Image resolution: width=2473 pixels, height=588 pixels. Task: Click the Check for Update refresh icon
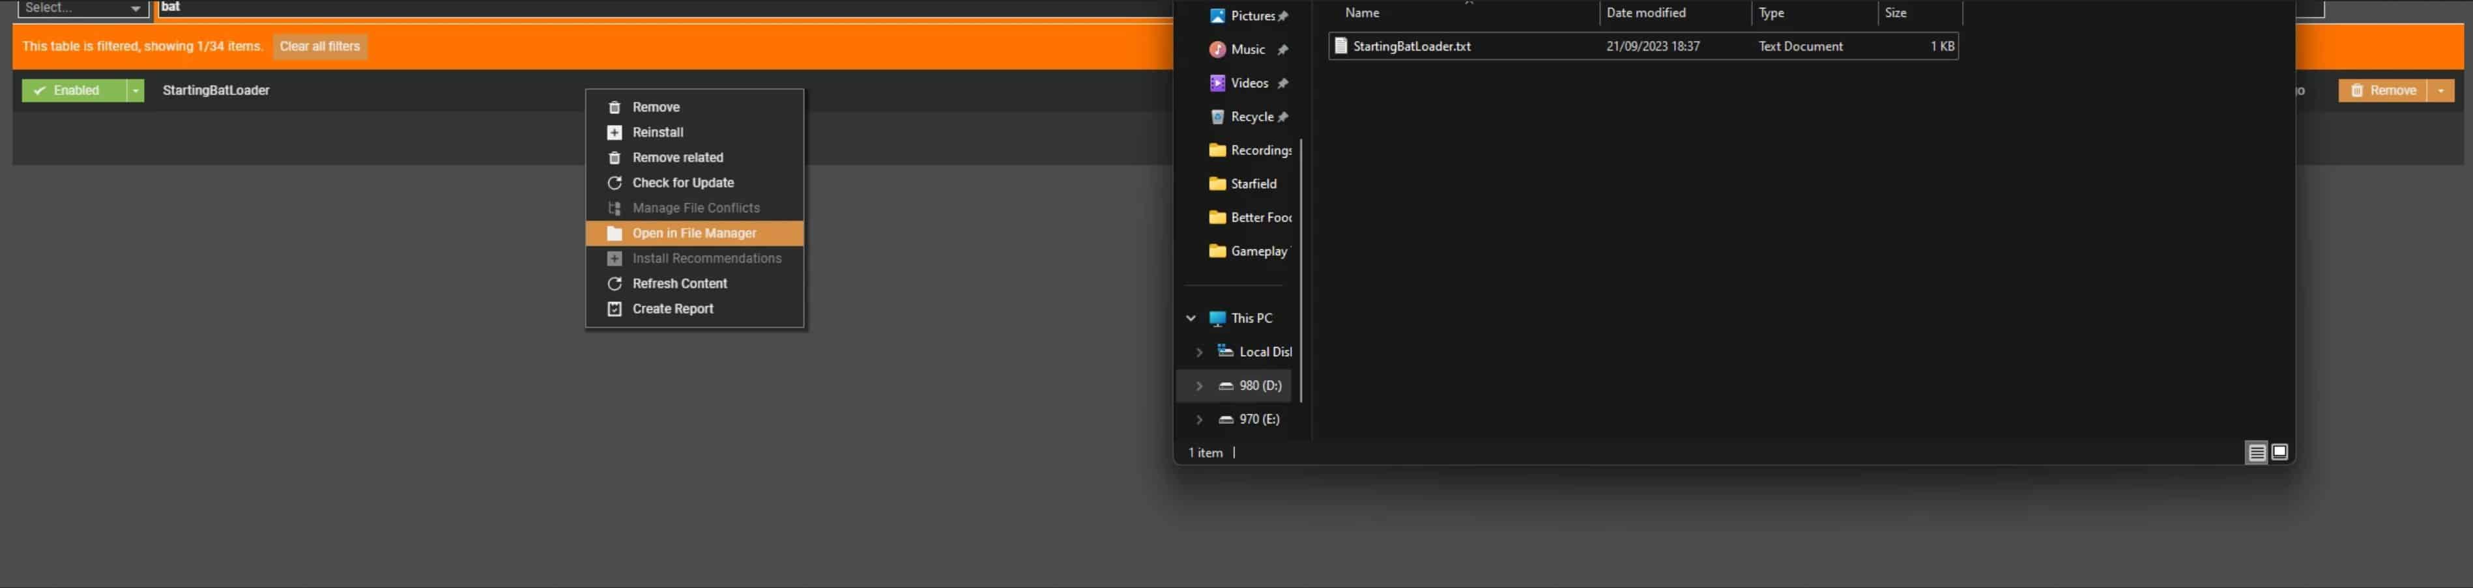[615, 183]
